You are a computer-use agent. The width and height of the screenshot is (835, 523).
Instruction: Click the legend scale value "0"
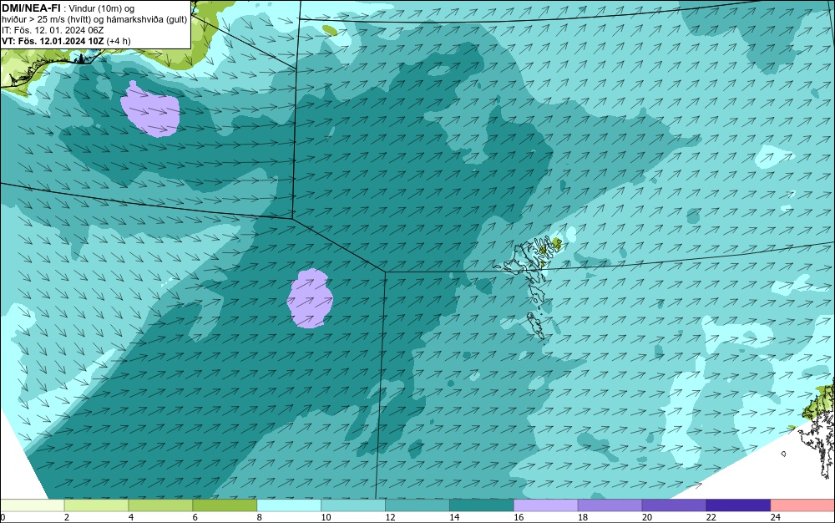3,517
